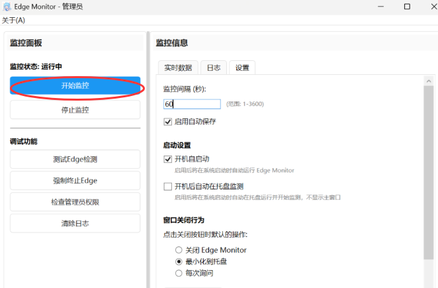
Task: Click description text ending with 不显示主窗口
Action: (257, 197)
